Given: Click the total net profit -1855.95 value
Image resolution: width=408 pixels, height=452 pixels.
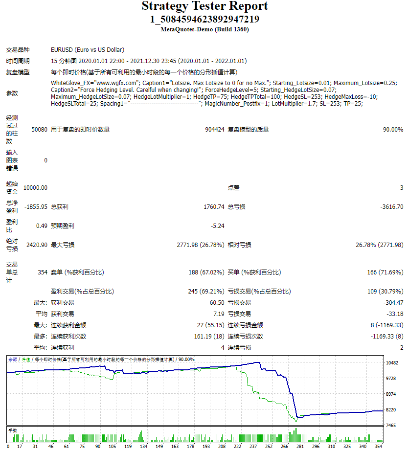Looking at the screenshot, I should 36,207.
